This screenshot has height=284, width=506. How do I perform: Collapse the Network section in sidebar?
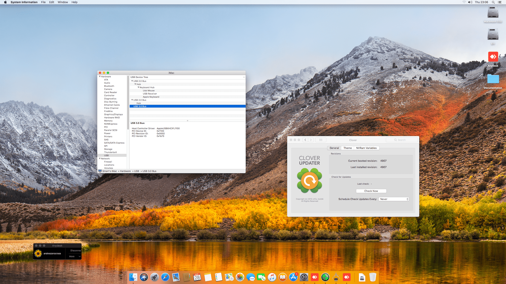tap(100, 159)
